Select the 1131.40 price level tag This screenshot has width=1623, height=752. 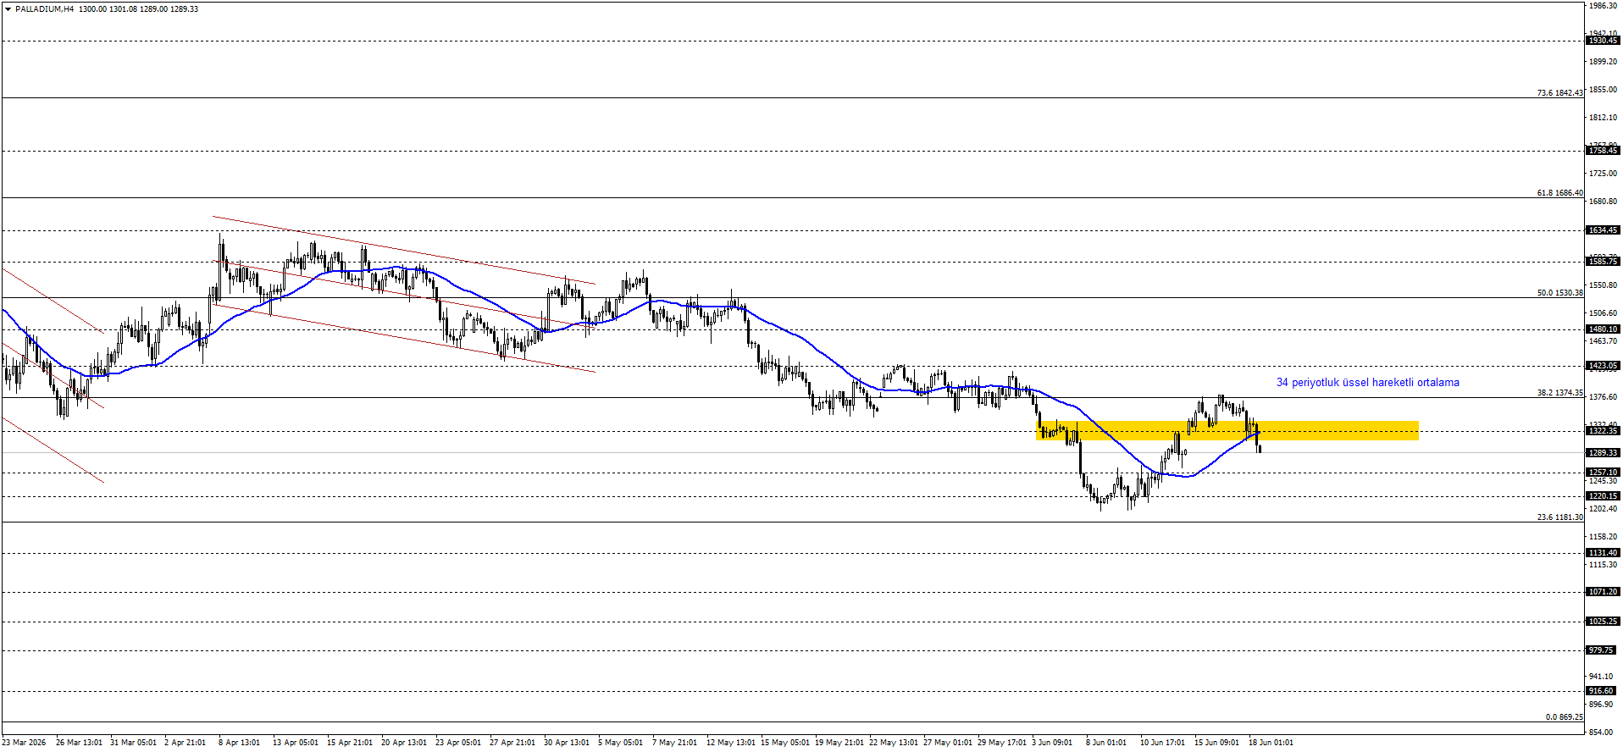[x=1603, y=553]
